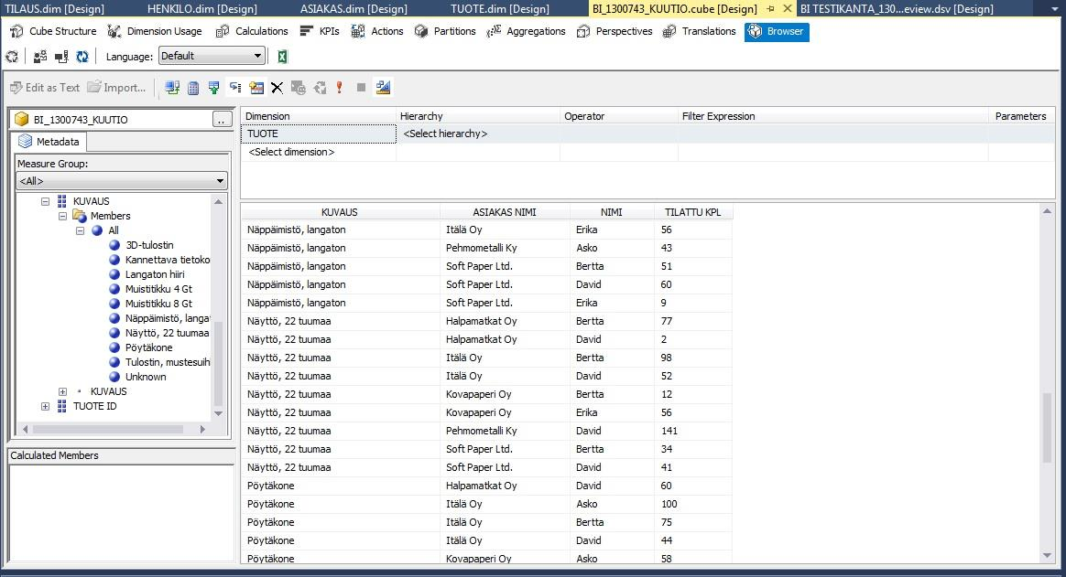
Task: Click the Change User icon
Action: (x=40, y=57)
